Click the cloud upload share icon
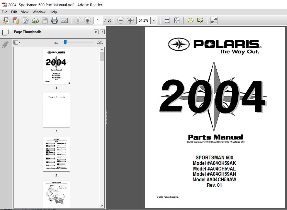The height and width of the screenshot is (210, 287). tap(35, 20)
